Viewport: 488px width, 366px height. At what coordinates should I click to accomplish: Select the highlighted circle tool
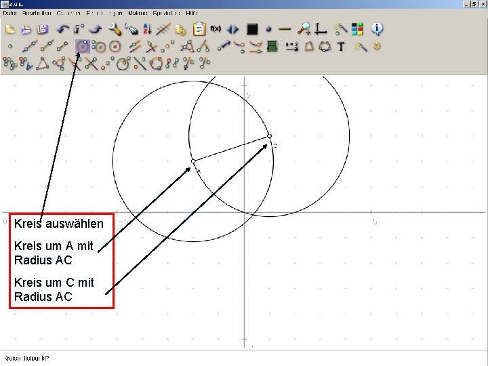click(83, 47)
